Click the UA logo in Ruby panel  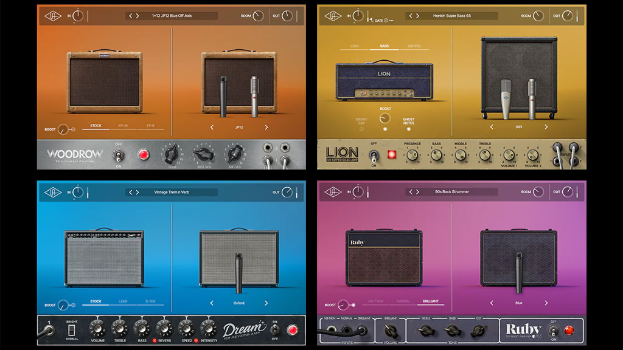click(333, 192)
